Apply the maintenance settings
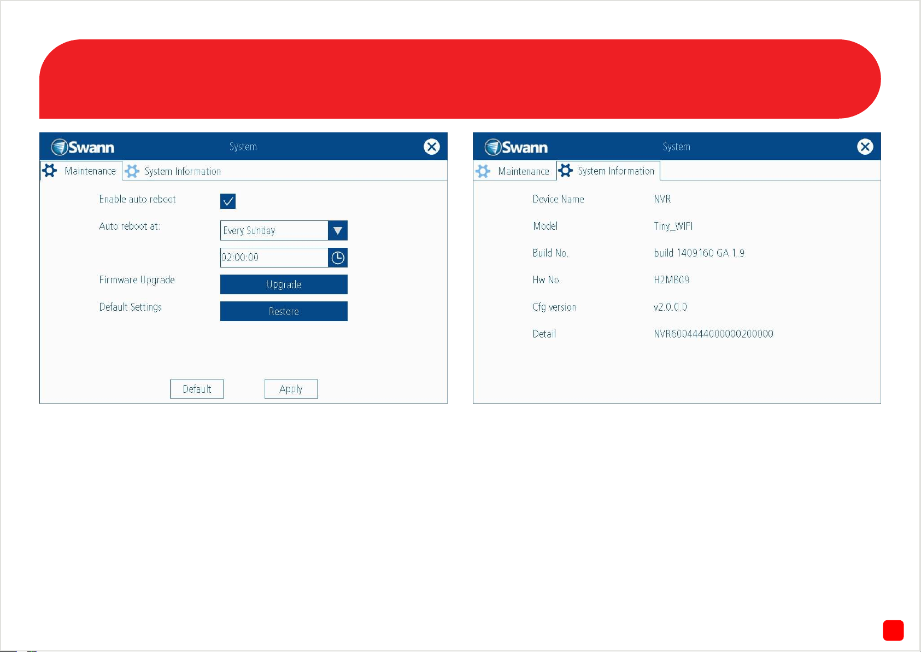921x652 pixels. (291, 389)
